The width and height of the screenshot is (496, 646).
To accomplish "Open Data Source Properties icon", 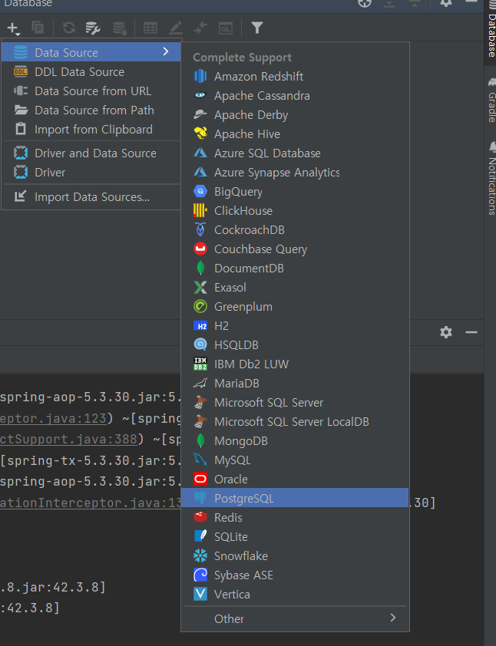I will (x=93, y=28).
